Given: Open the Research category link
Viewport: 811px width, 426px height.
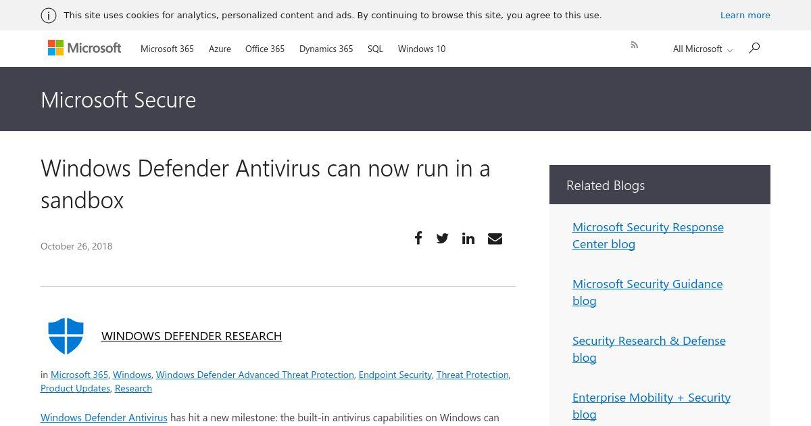Looking at the screenshot, I should (133, 388).
